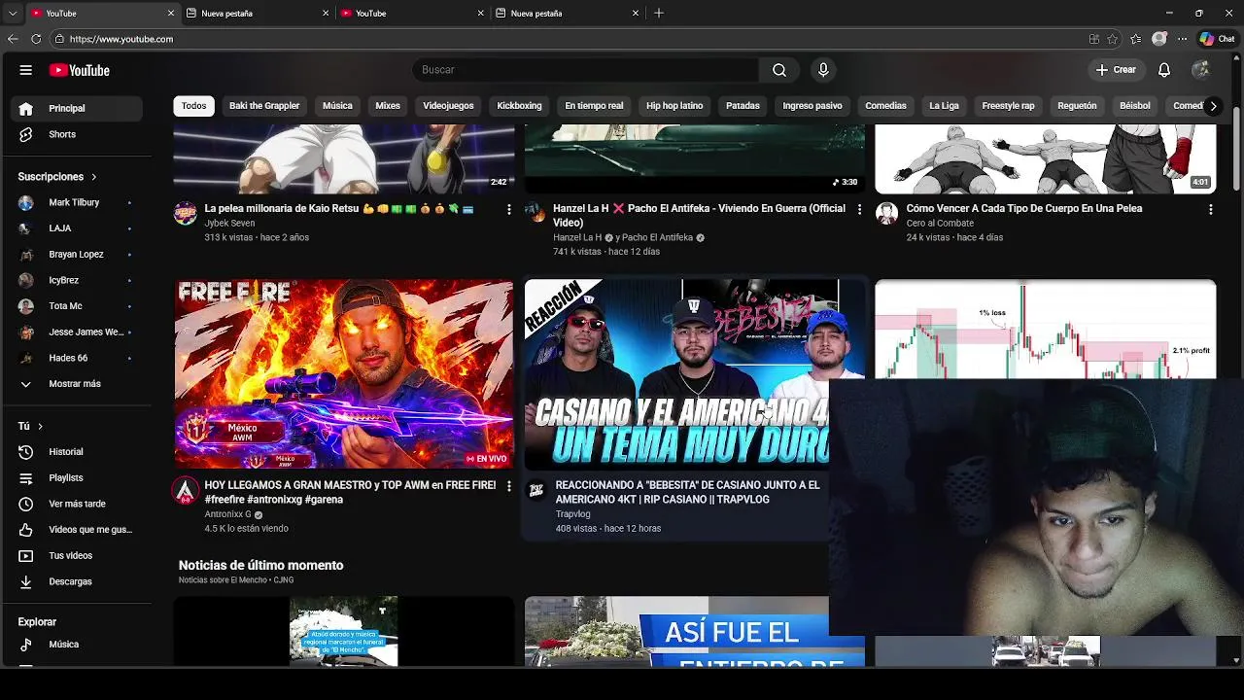Viewport: 1244px width, 700px height.
Task: Open REACCIONANDO A BEBESITA video title
Action: 687,492
